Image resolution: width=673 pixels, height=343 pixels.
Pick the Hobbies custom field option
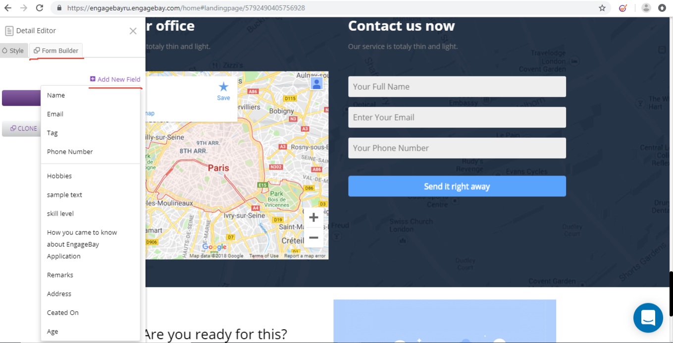point(59,176)
